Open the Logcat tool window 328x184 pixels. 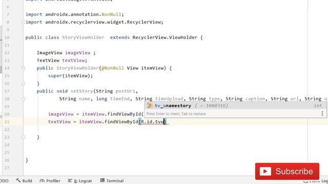[x=80, y=180]
